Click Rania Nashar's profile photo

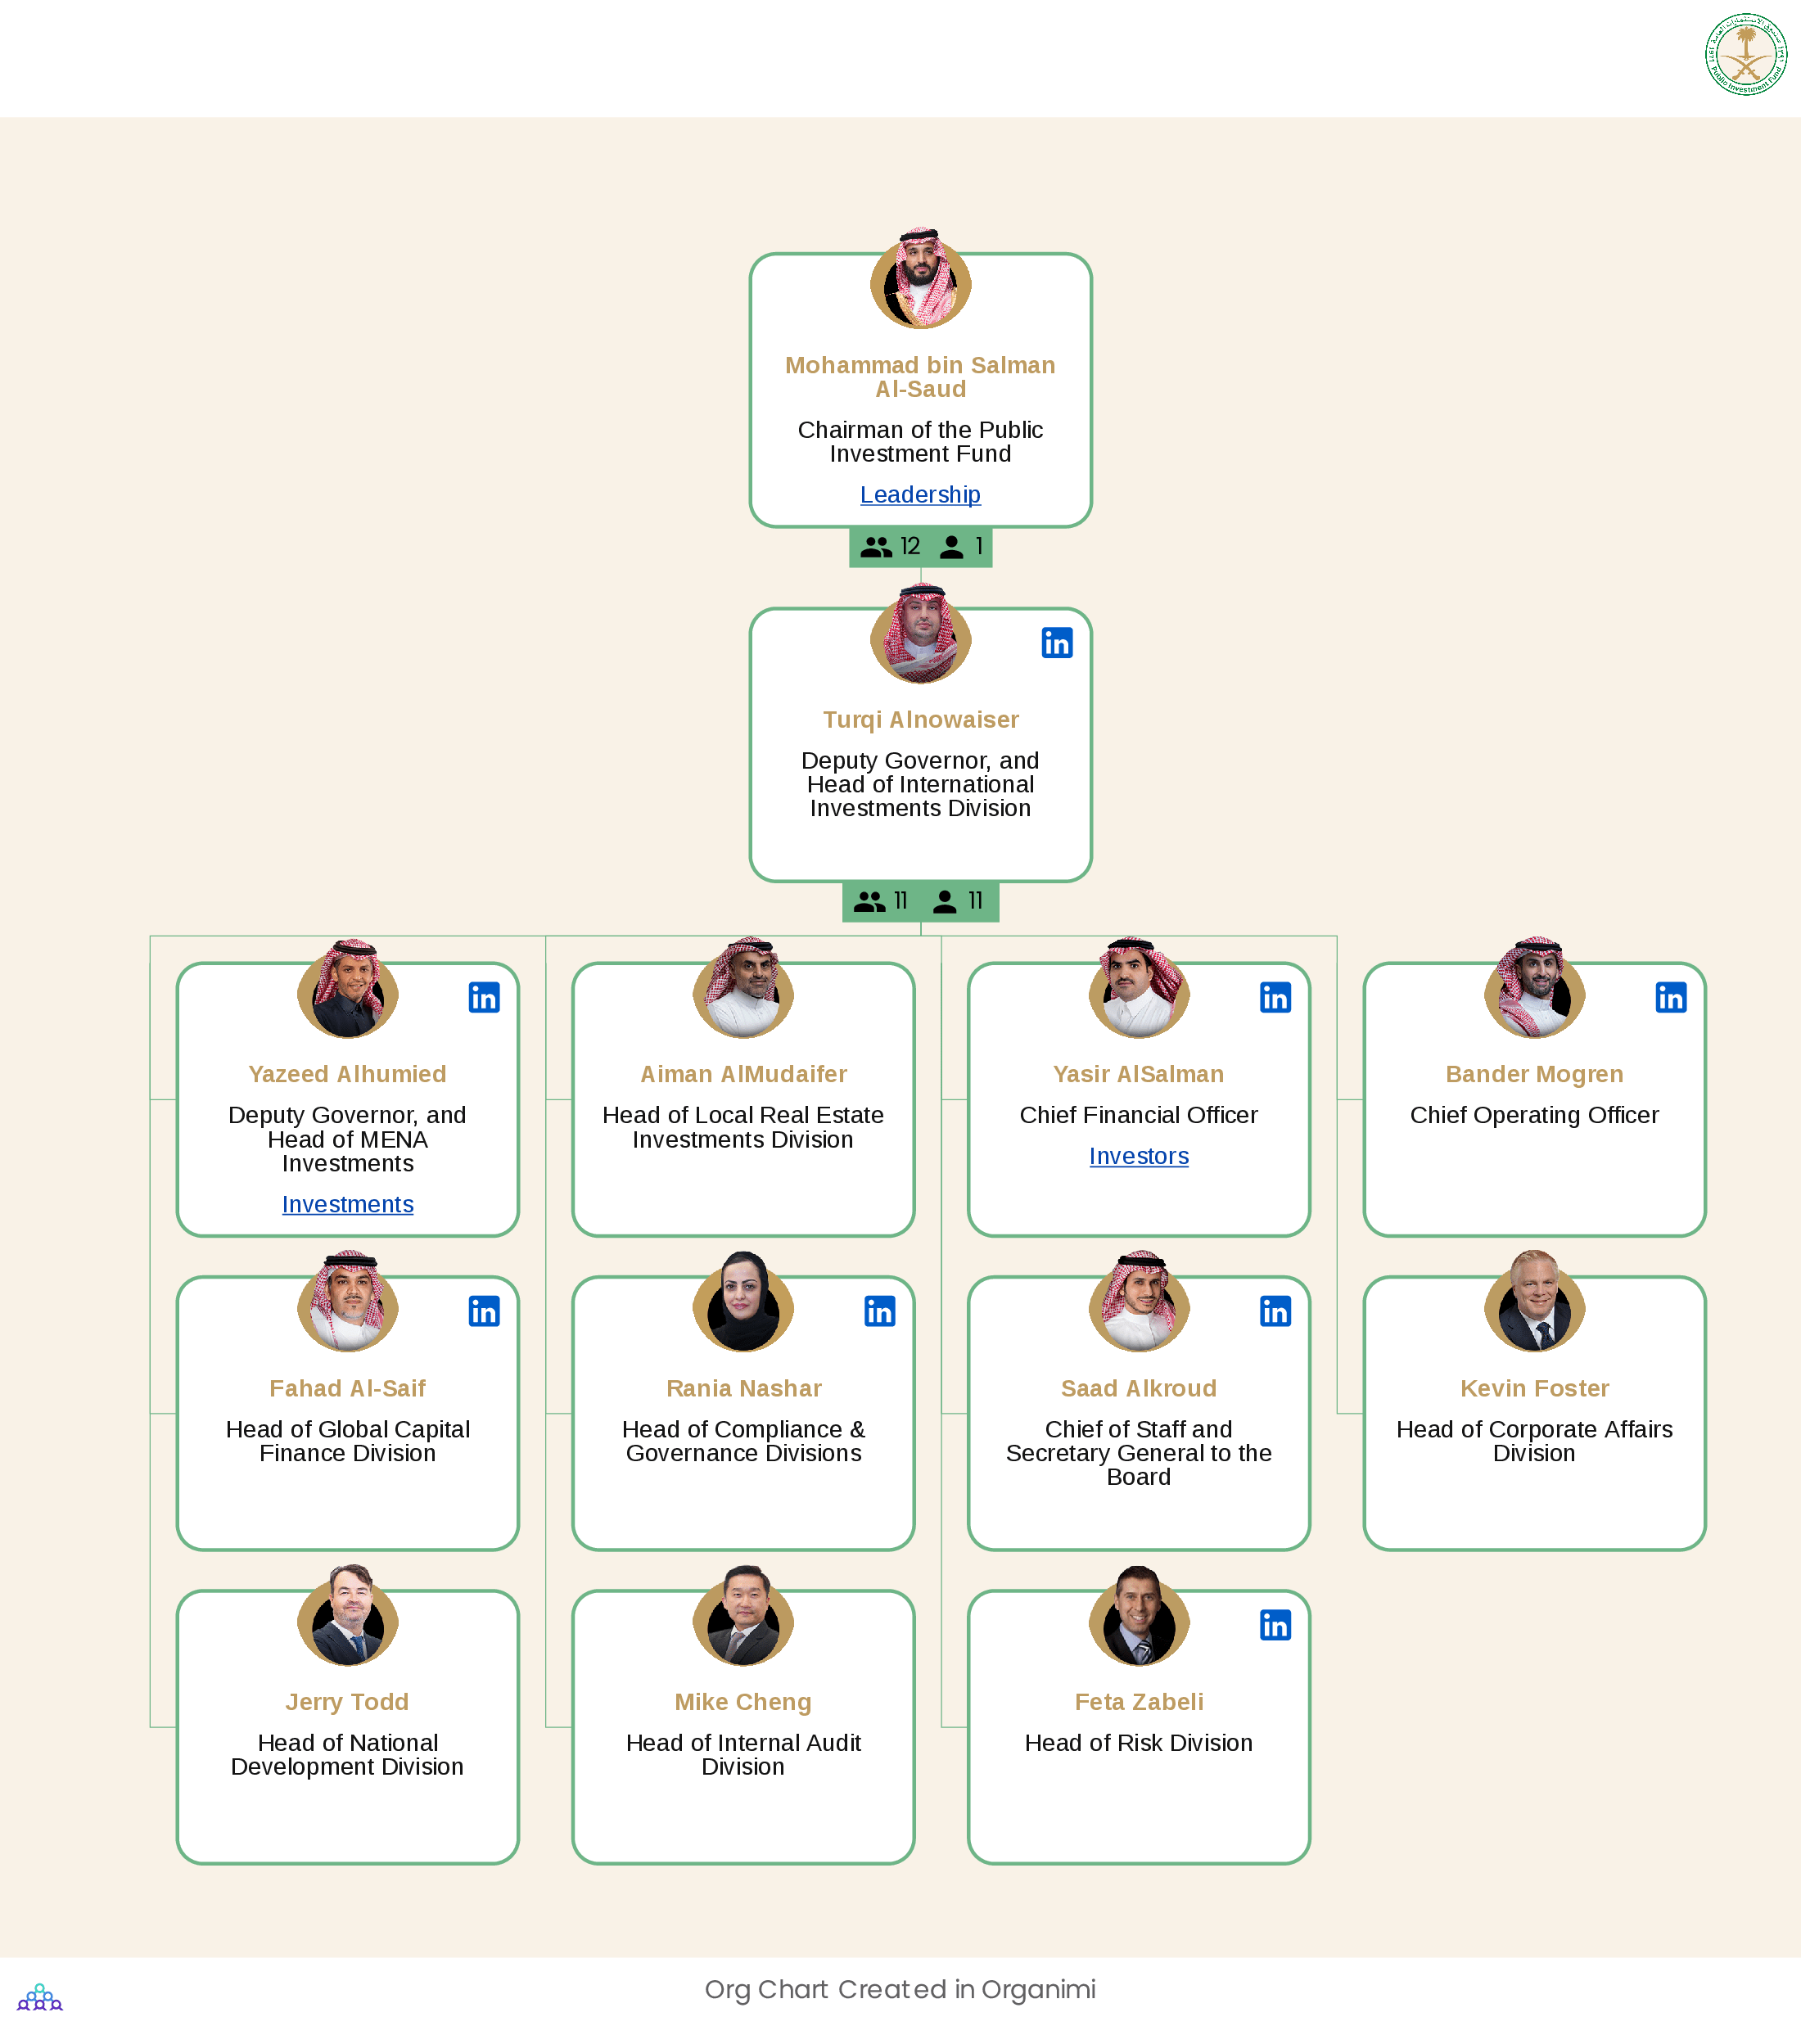[x=743, y=1301]
